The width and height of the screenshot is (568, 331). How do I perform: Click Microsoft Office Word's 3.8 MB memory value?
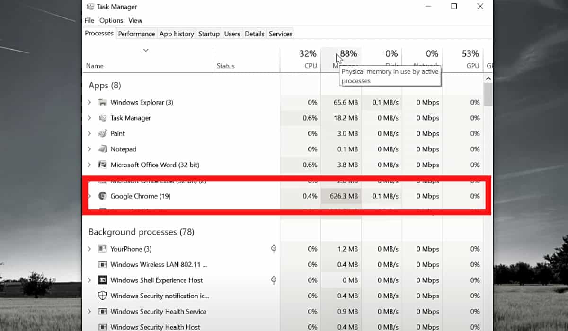click(x=347, y=165)
